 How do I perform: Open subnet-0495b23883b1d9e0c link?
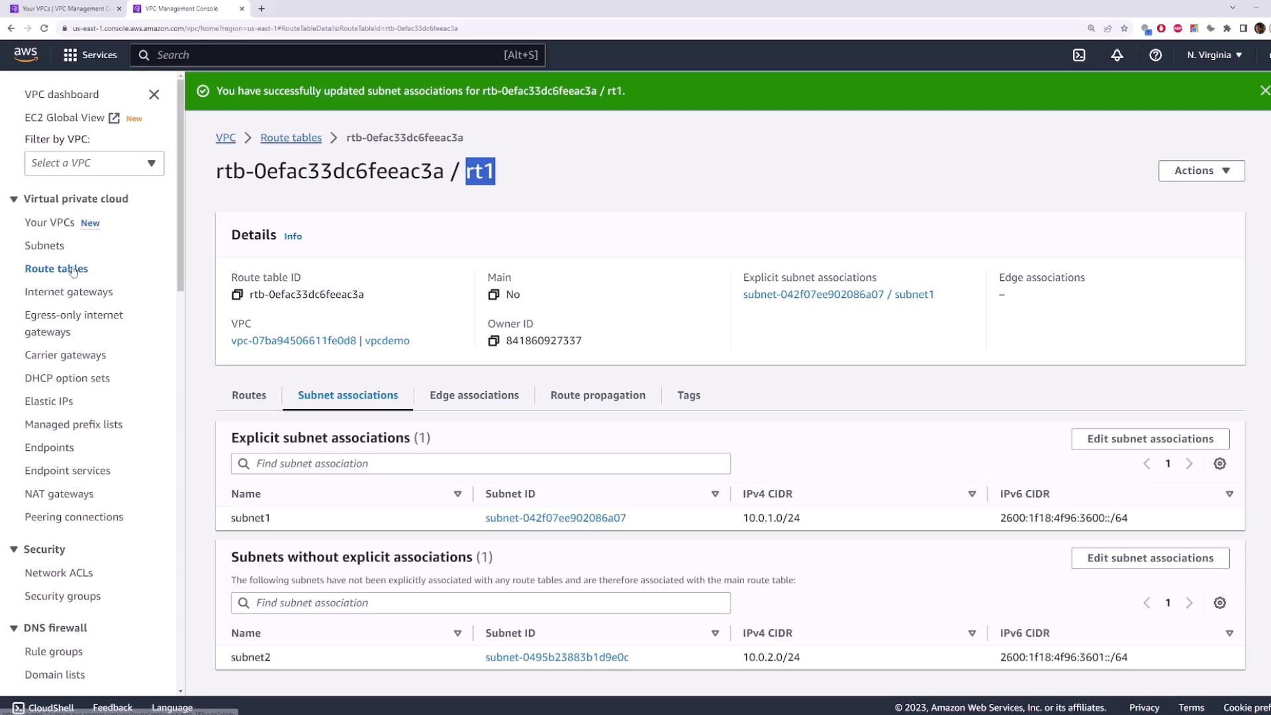point(557,657)
